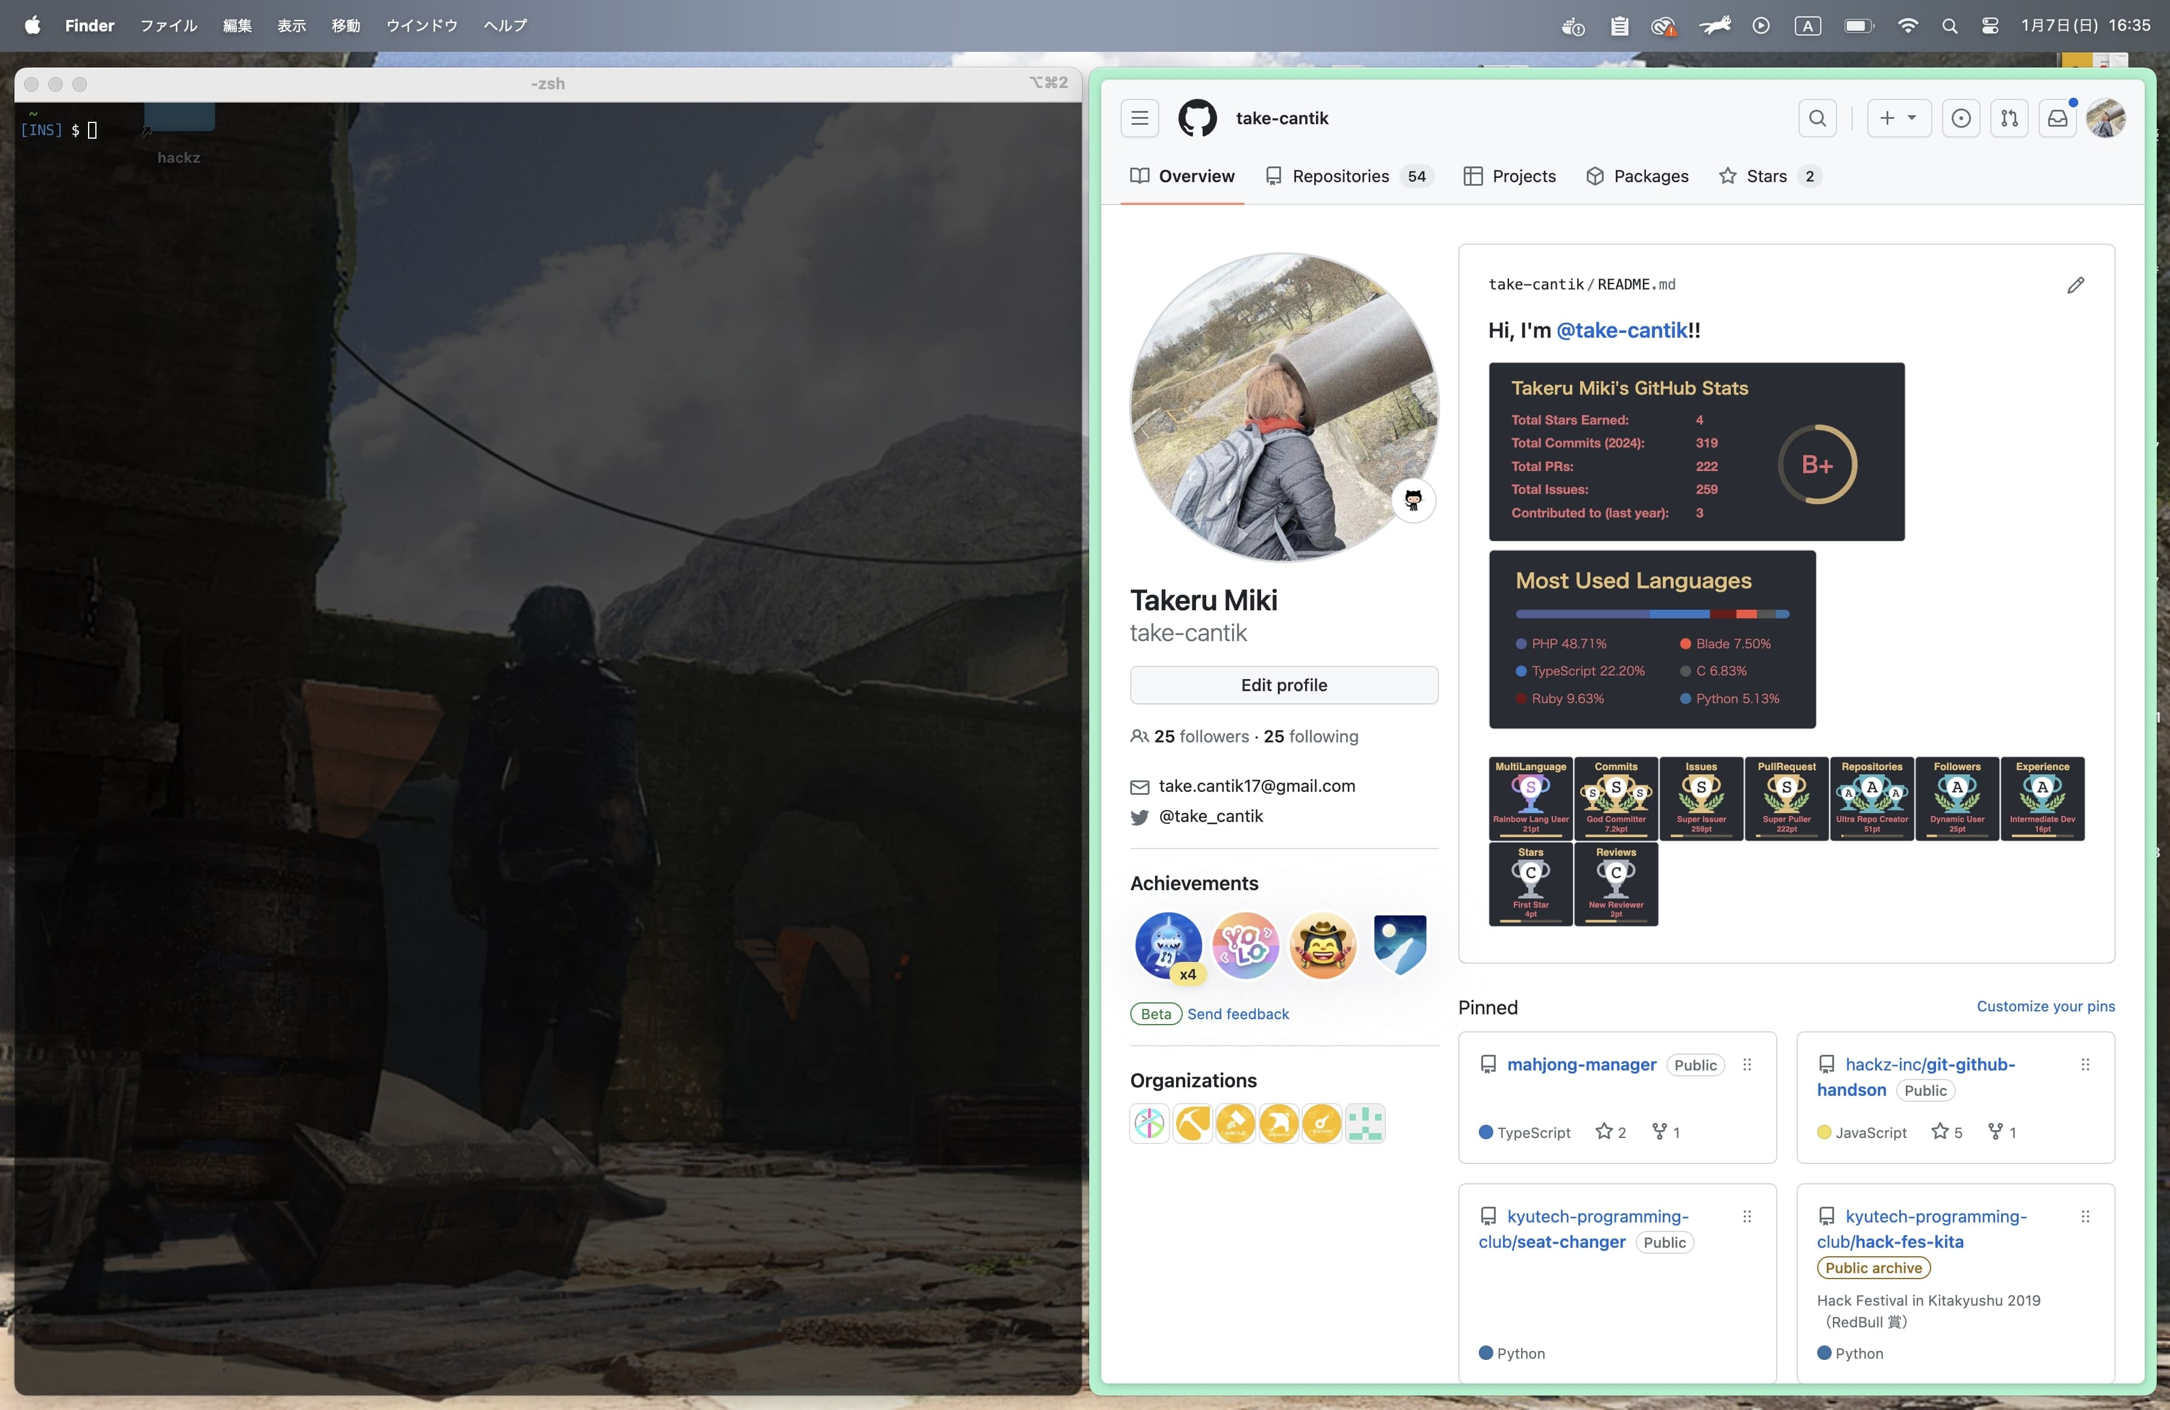Grab drag handle on hack-fes-kita pin

2084,1217
